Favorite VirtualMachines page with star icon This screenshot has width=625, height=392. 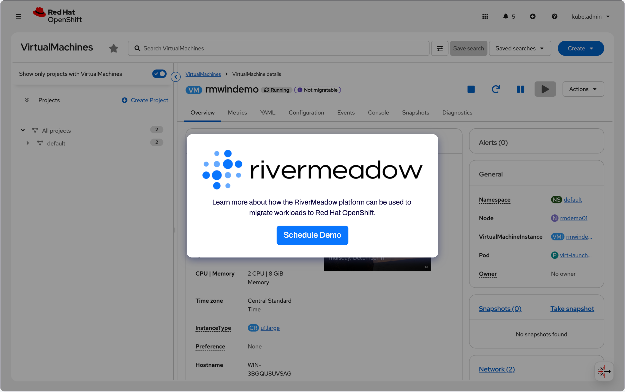point(113,48)
